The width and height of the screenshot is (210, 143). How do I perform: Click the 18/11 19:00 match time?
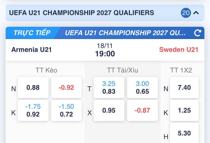(105, 50)
